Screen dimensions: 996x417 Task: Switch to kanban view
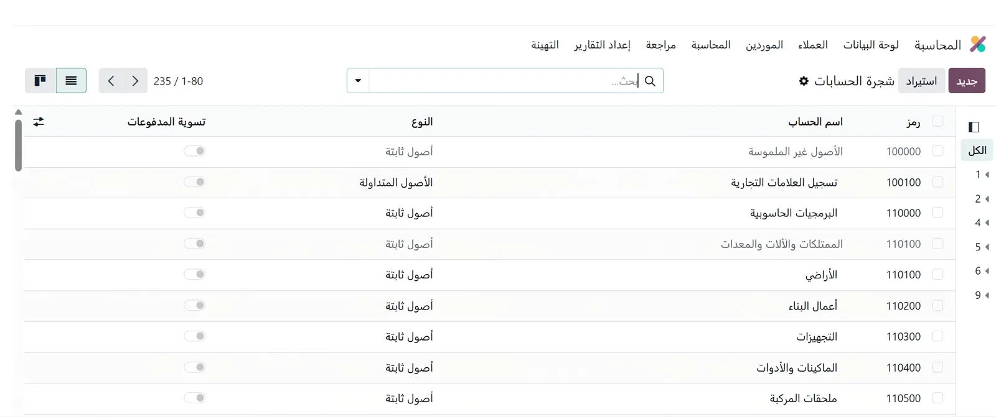pyautogui.click(x=40, y=81)
